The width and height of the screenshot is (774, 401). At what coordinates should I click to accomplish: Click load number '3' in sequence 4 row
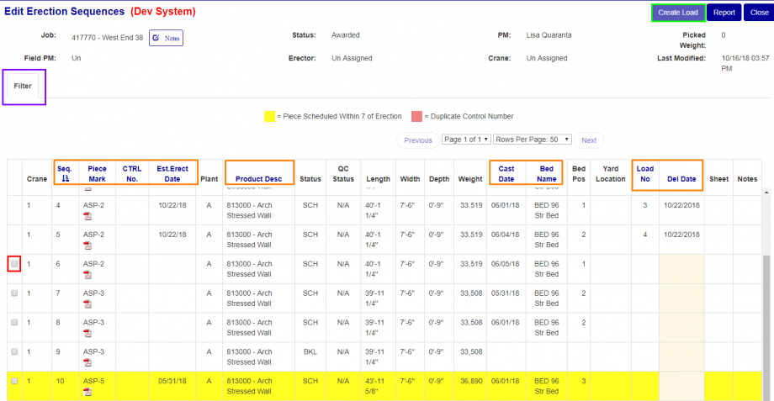644,205
